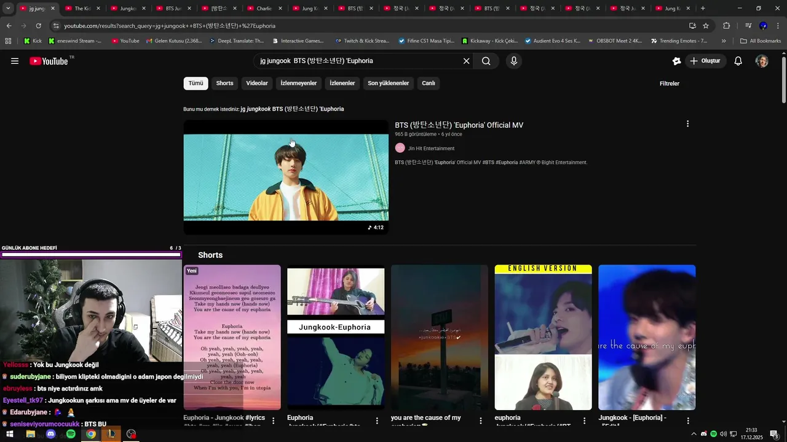
Task: Show hidden system tray icons chevron
Action: [694, 434]
